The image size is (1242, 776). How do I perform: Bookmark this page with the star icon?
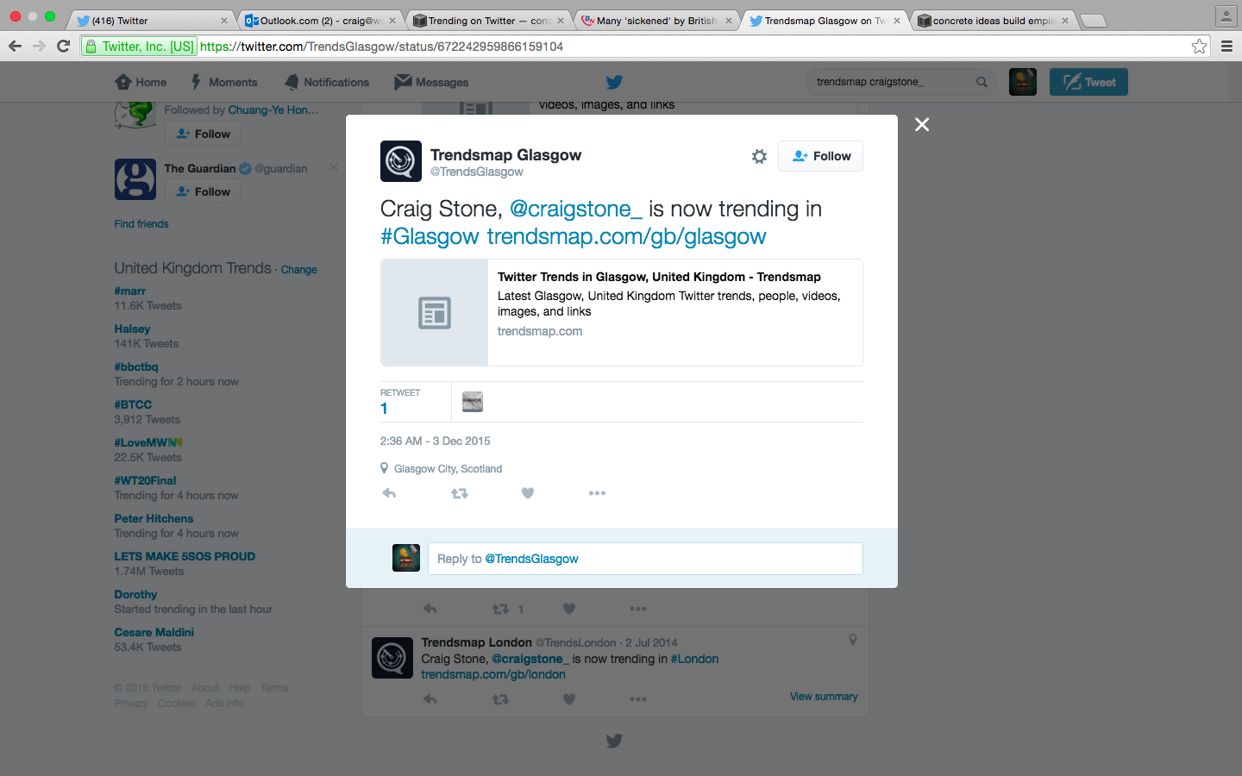pyautogui.click(x=1199, y=47)
